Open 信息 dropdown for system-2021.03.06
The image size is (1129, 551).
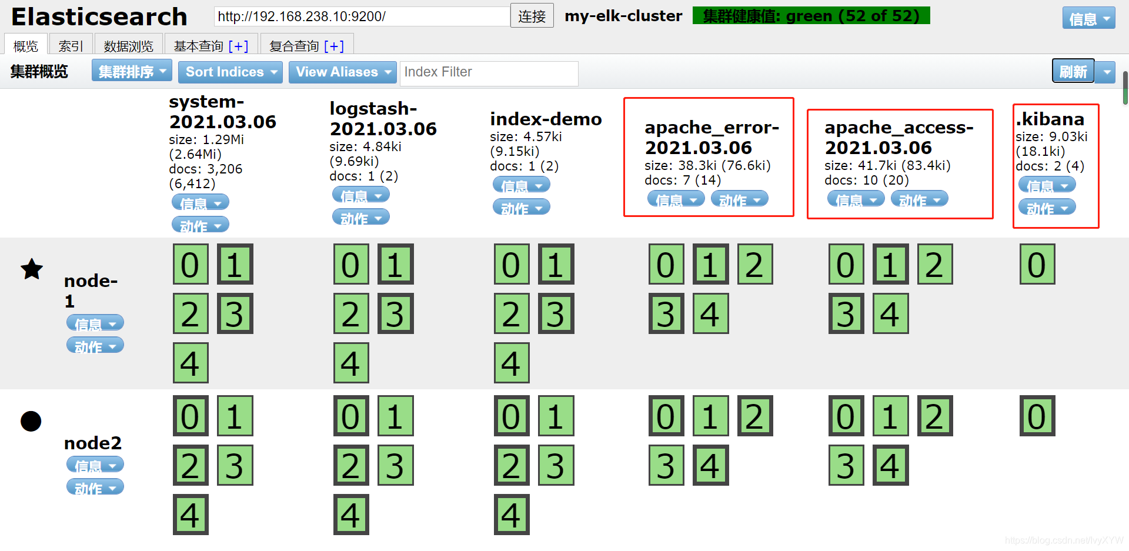tap(201, 202)
